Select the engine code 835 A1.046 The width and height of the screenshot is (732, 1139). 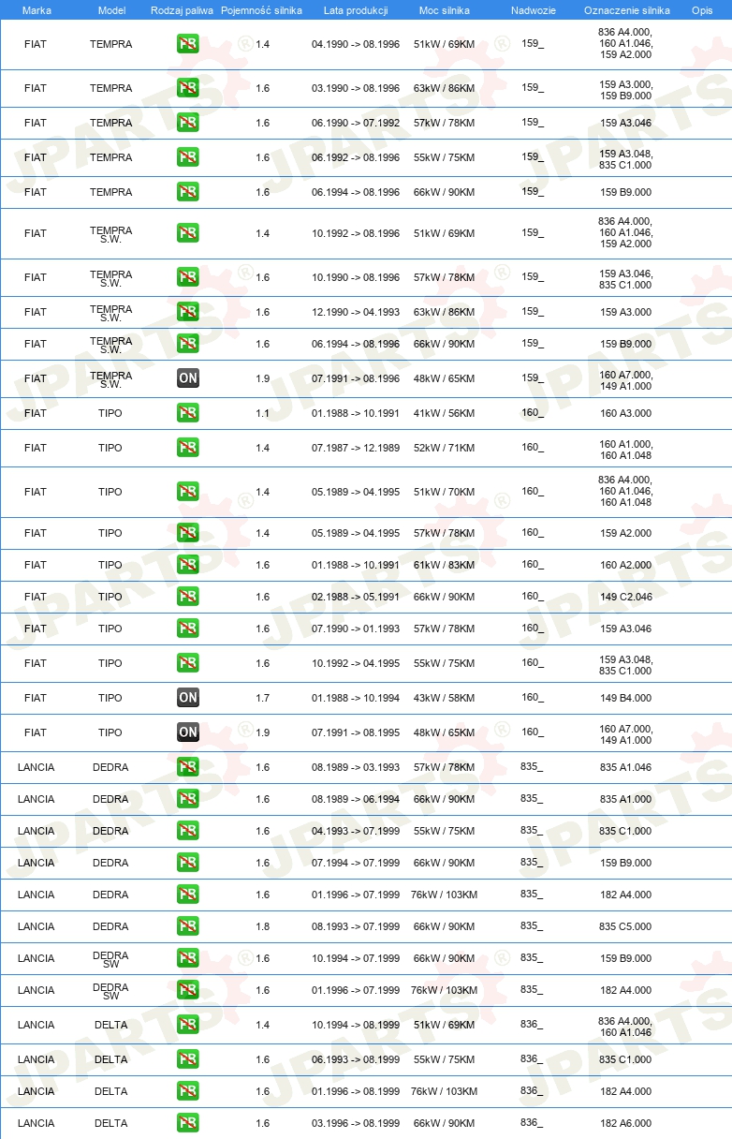coord(626,767)
